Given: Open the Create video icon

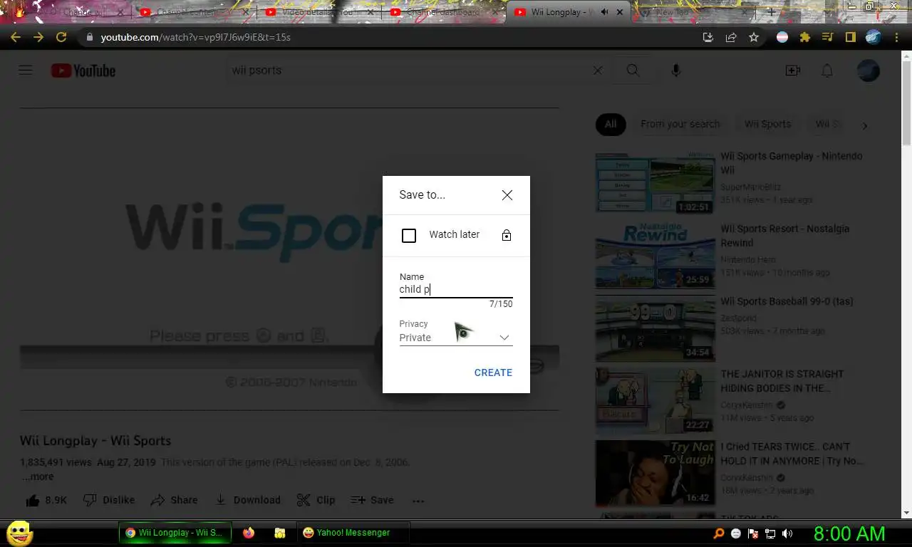Looking at the screenshot, I should (x=792, y=71).
